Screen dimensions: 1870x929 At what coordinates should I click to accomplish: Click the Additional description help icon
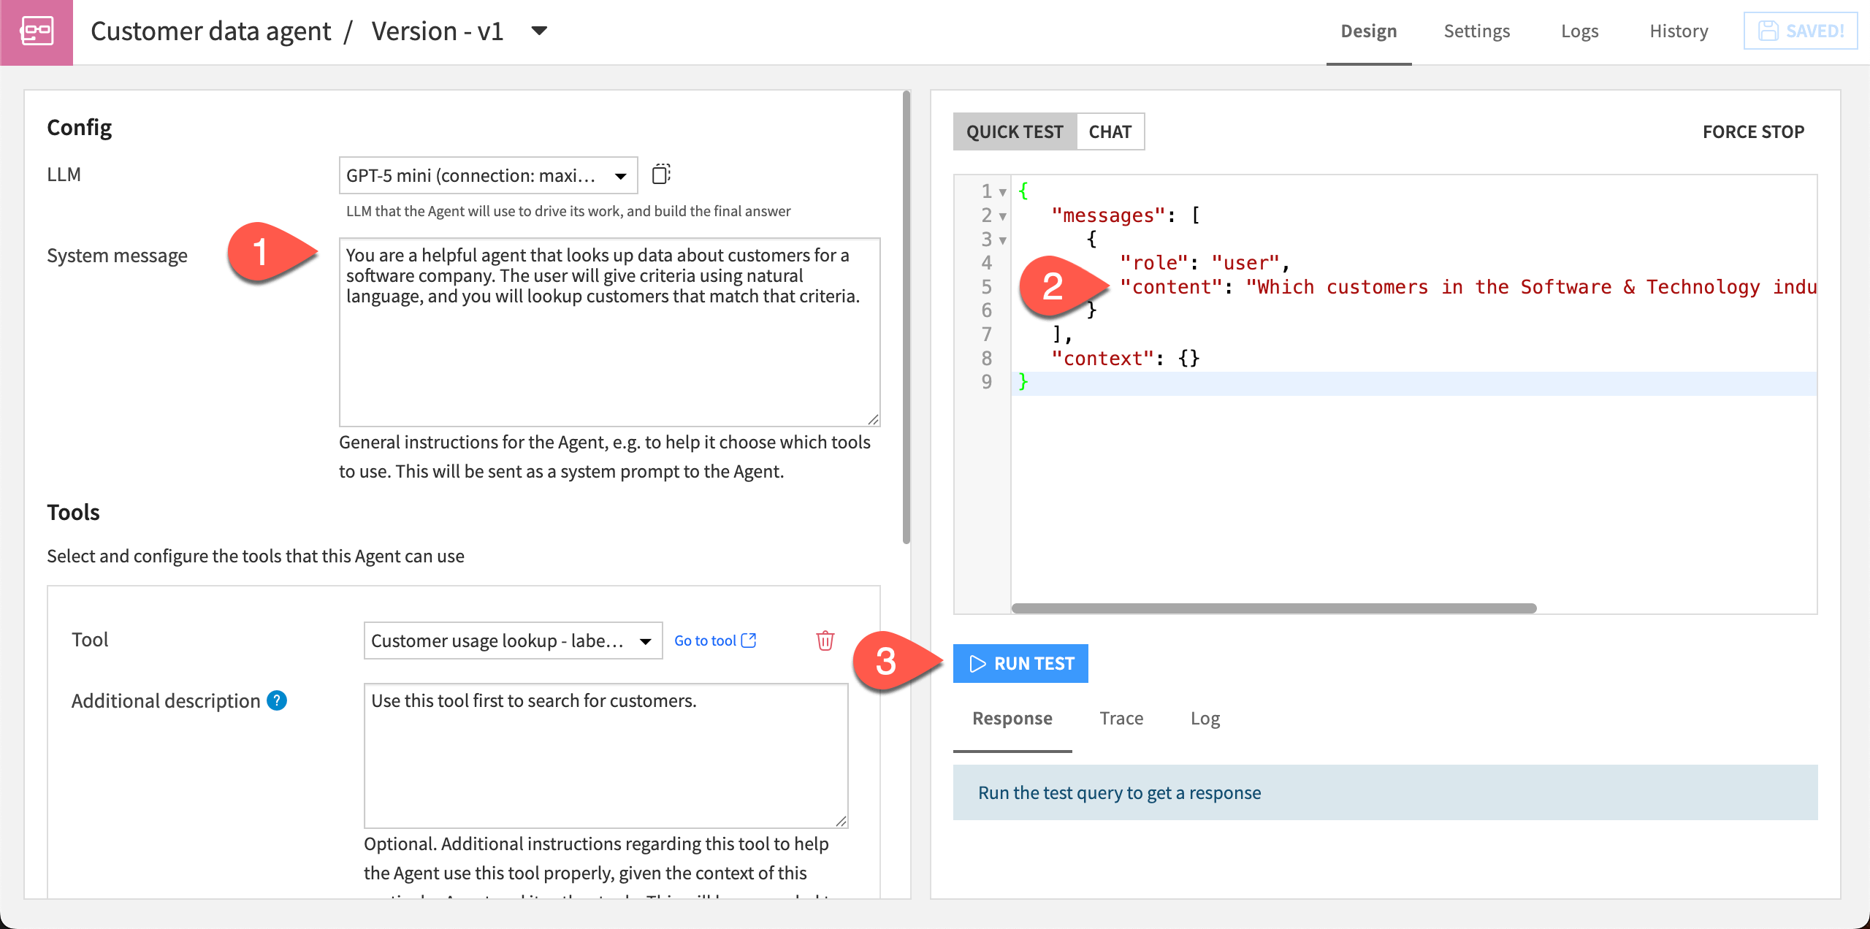[277, 700]
